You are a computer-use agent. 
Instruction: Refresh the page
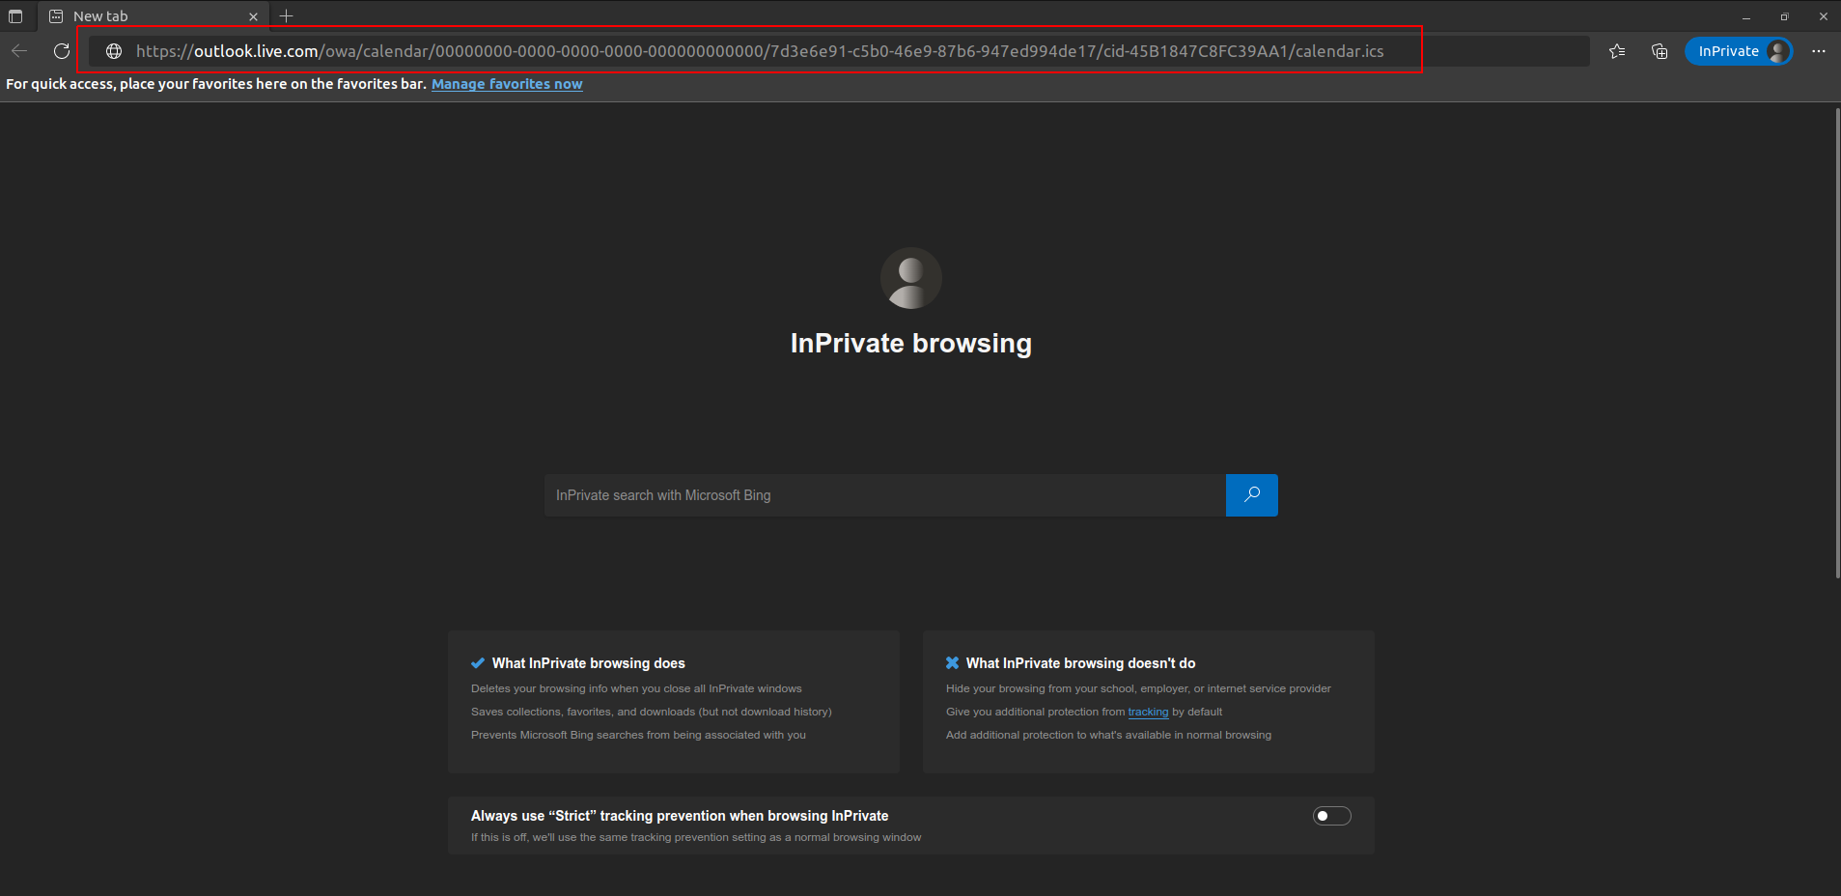(x=62, y=51)
